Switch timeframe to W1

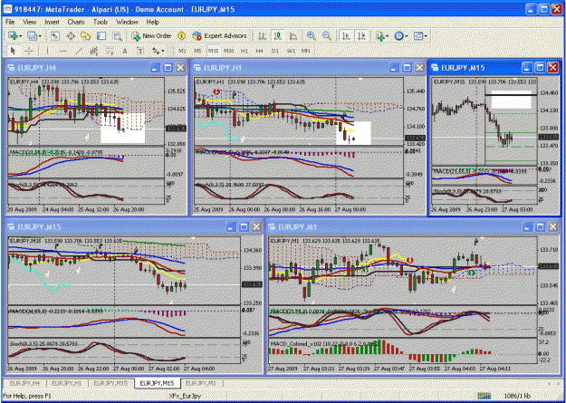pyautogui.click(x=291, y=51)
